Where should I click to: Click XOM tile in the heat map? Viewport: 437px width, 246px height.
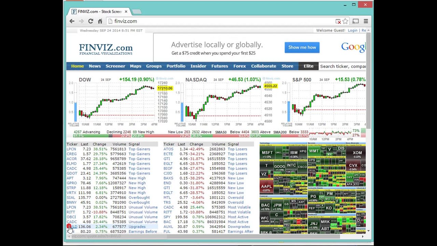pyautogui.click(x=357, y=154)
